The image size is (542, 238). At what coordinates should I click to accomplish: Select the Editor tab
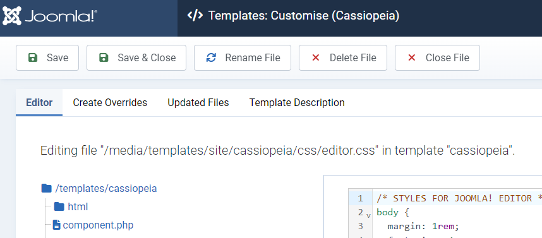click(x=39, y=103)
